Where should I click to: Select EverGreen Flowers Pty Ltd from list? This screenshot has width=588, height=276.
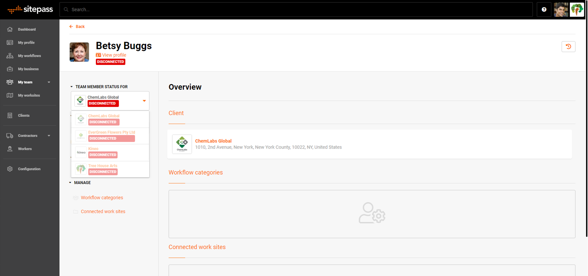tap(111, 136)
